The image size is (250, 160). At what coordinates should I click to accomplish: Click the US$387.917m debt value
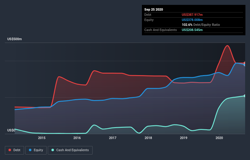tap(192, 15)
